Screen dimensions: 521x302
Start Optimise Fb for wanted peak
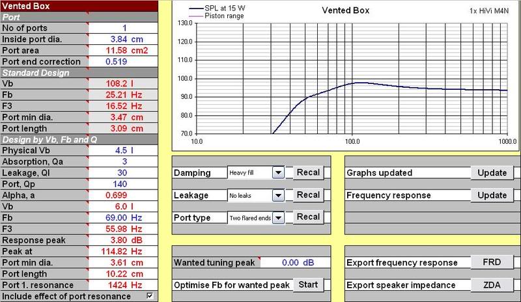pyautogui.click(x=308, y=284)
